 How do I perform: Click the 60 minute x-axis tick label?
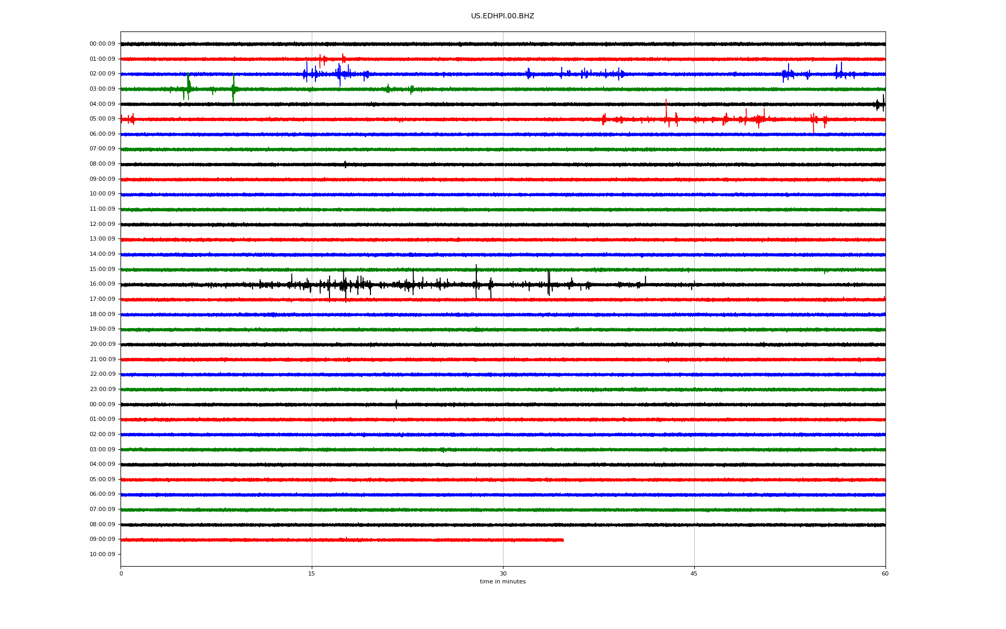point(885,574)
